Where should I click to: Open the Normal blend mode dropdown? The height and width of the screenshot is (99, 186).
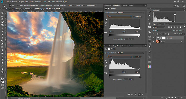[162, 30]
